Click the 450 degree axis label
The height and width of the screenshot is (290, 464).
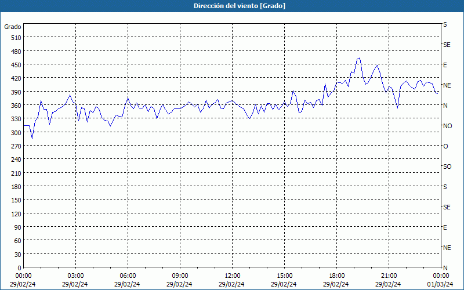click(17, 65)
